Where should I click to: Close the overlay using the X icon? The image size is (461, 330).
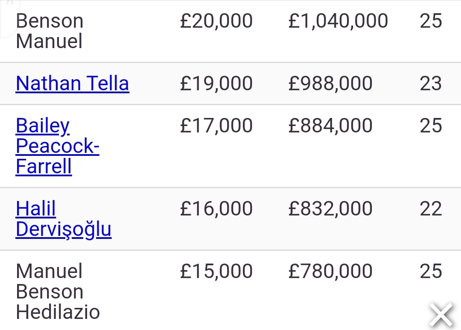click(441, 316)
